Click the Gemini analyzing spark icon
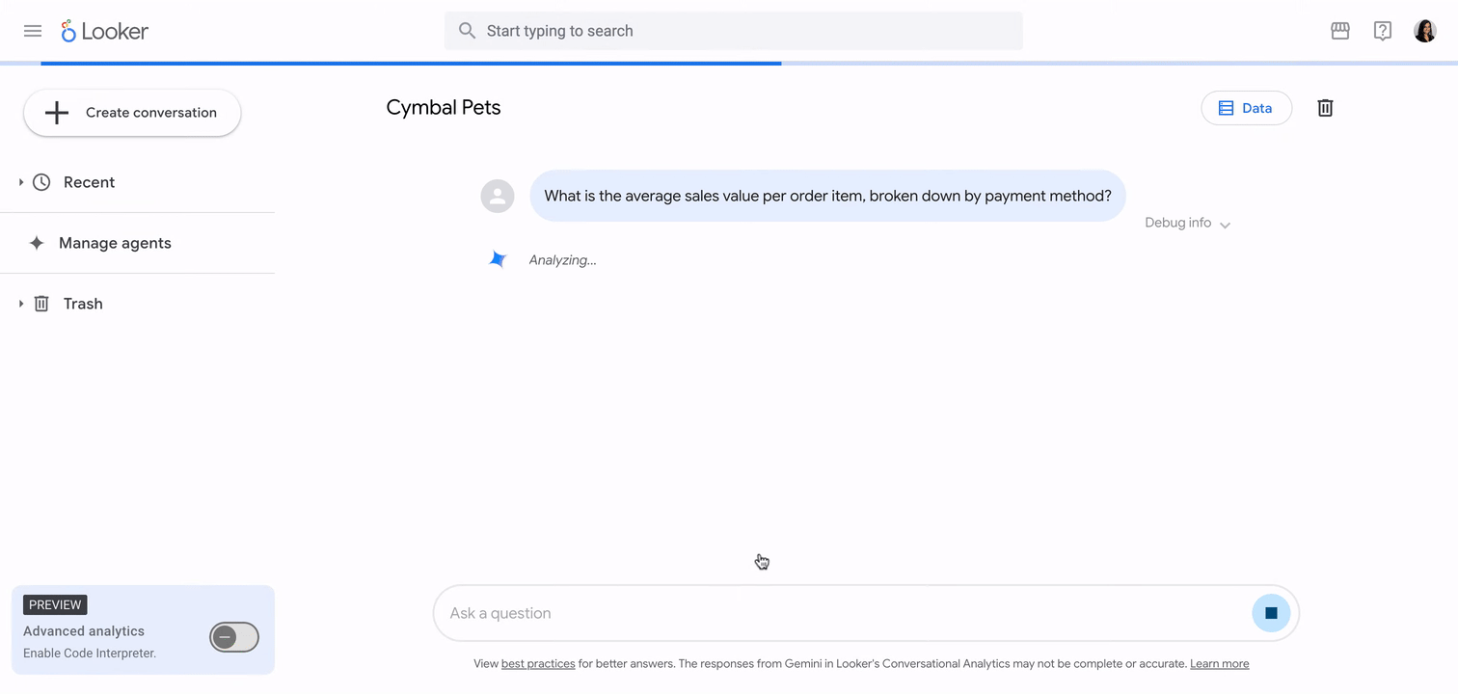The height and width of the screenshot is (694, 1458). pyautogui.click(x=498, y=259)
